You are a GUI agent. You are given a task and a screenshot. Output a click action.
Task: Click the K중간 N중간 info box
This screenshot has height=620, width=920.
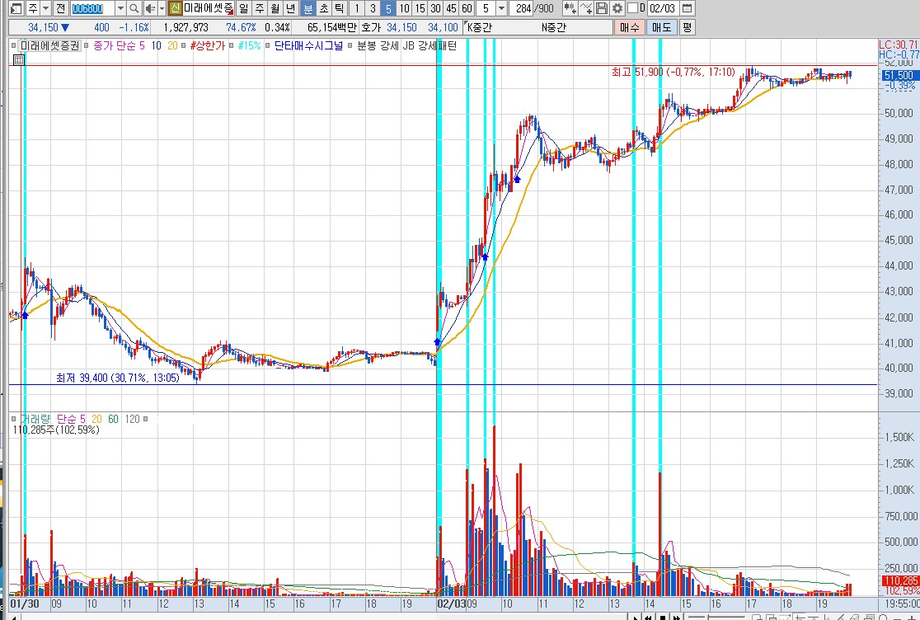point(537,27)
